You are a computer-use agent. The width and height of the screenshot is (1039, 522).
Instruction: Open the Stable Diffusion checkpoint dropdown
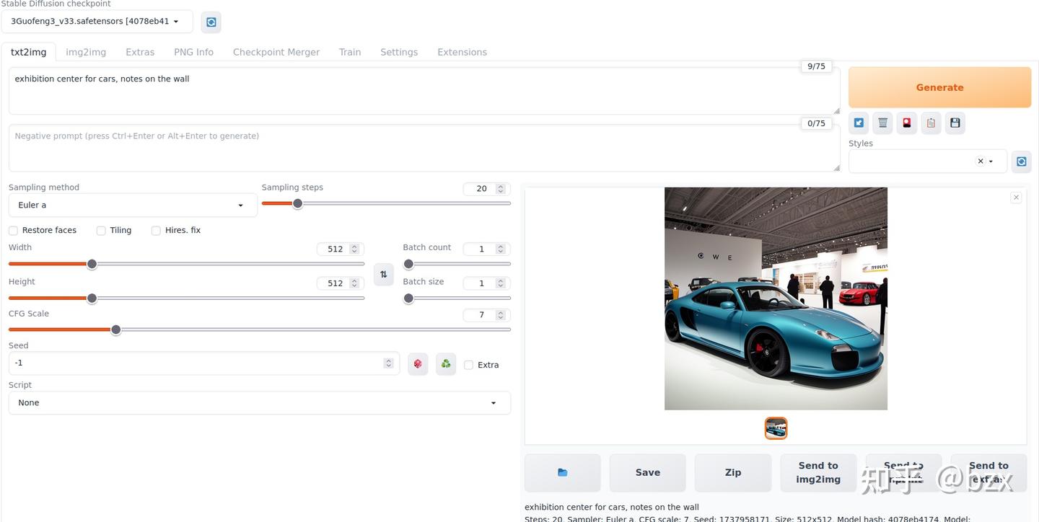pyautogui.click(x=97, y=22)
